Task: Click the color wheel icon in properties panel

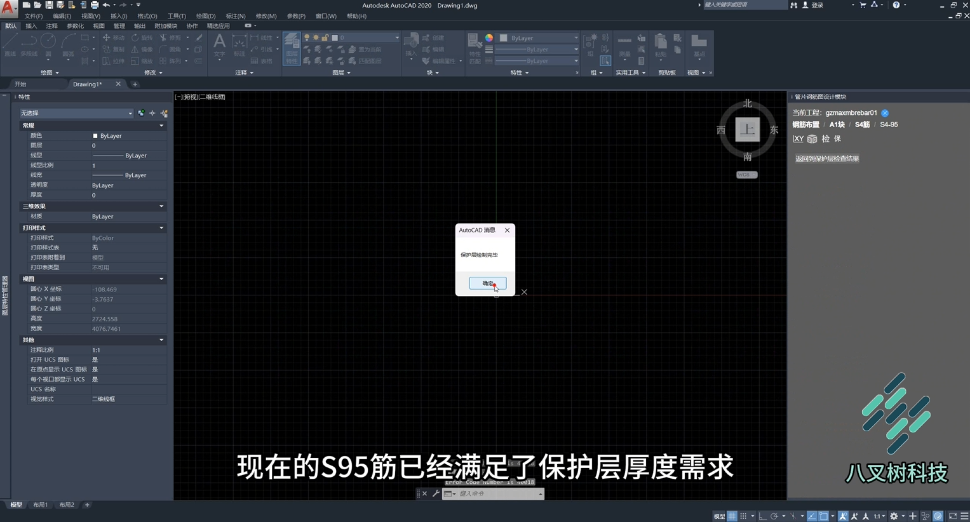Action: click(x=489, y=37)
